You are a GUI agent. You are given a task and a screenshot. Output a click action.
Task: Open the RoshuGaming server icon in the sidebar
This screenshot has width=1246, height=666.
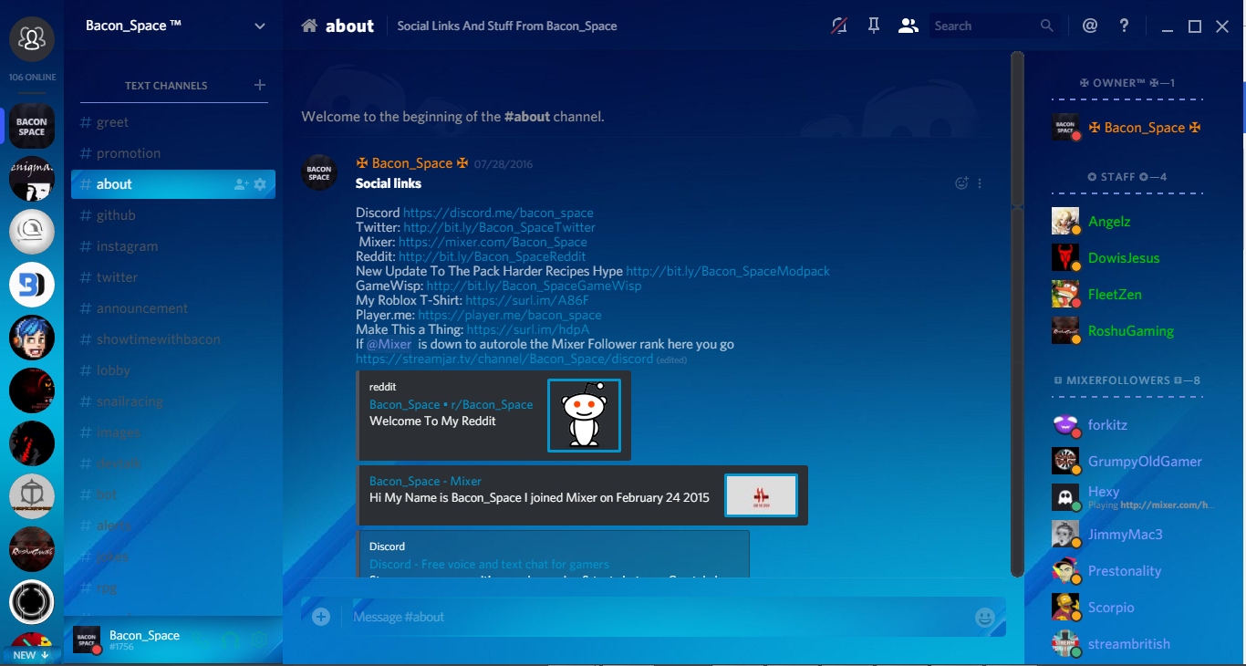coord(32,549)
